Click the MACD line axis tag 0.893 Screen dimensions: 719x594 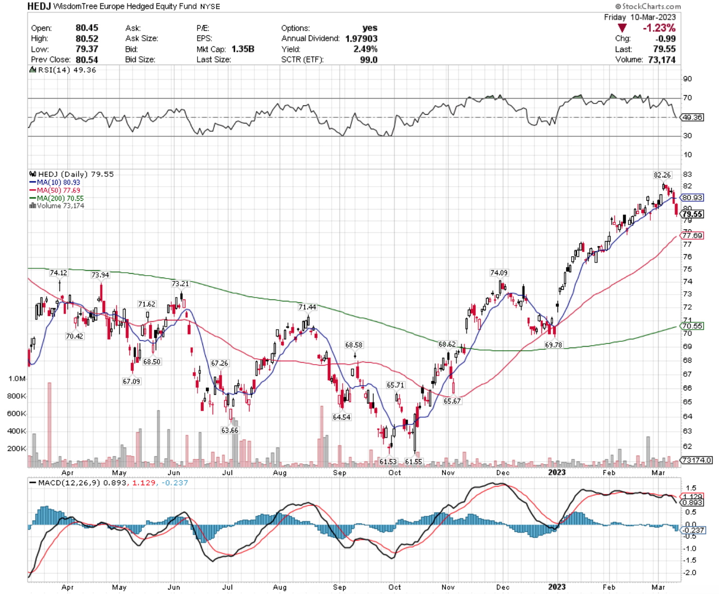(x=692, y=503)
